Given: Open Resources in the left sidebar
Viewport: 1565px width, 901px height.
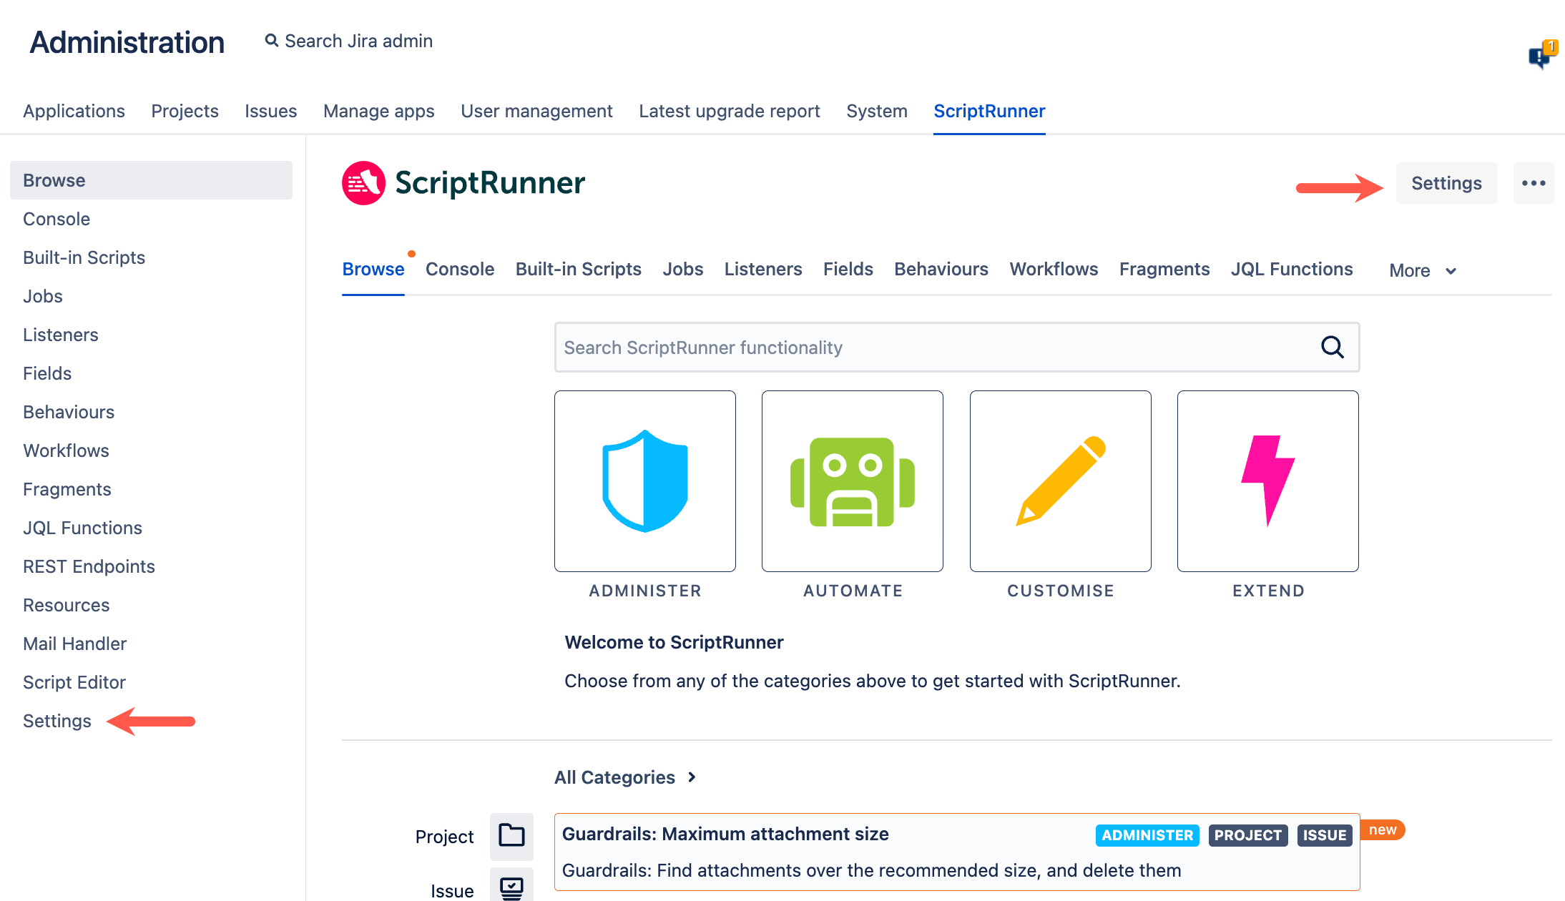Looking at the screenshot, I should point(66,605).
